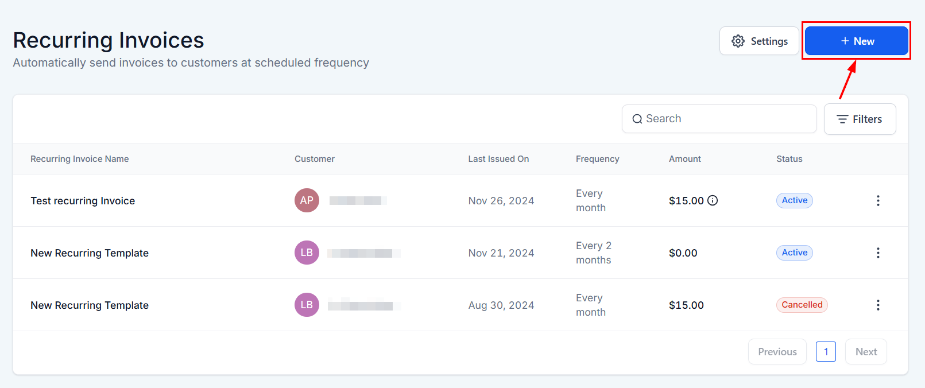925x388 pixels.
Task: Open the Filters panel
Action: [860, 119]
